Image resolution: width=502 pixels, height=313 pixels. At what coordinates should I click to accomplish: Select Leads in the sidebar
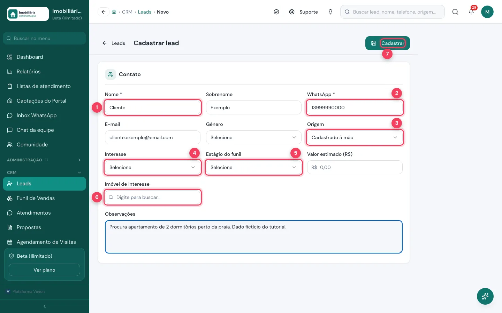(44, 184)
